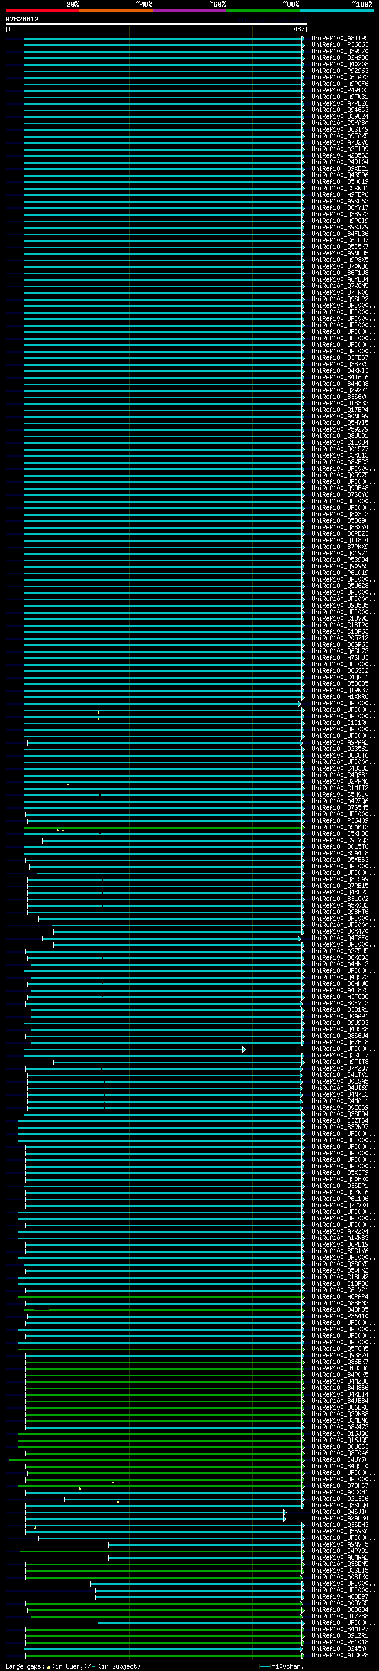
Task: Select hit UniRef100_A9PGF6
Action: 340,84
